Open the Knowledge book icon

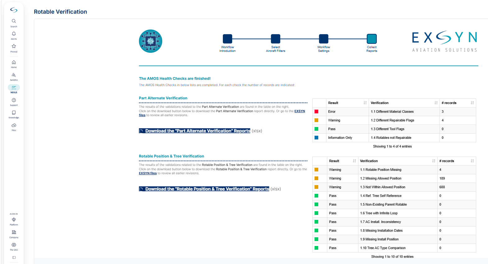pyautogui.click(x=14, y=114)
